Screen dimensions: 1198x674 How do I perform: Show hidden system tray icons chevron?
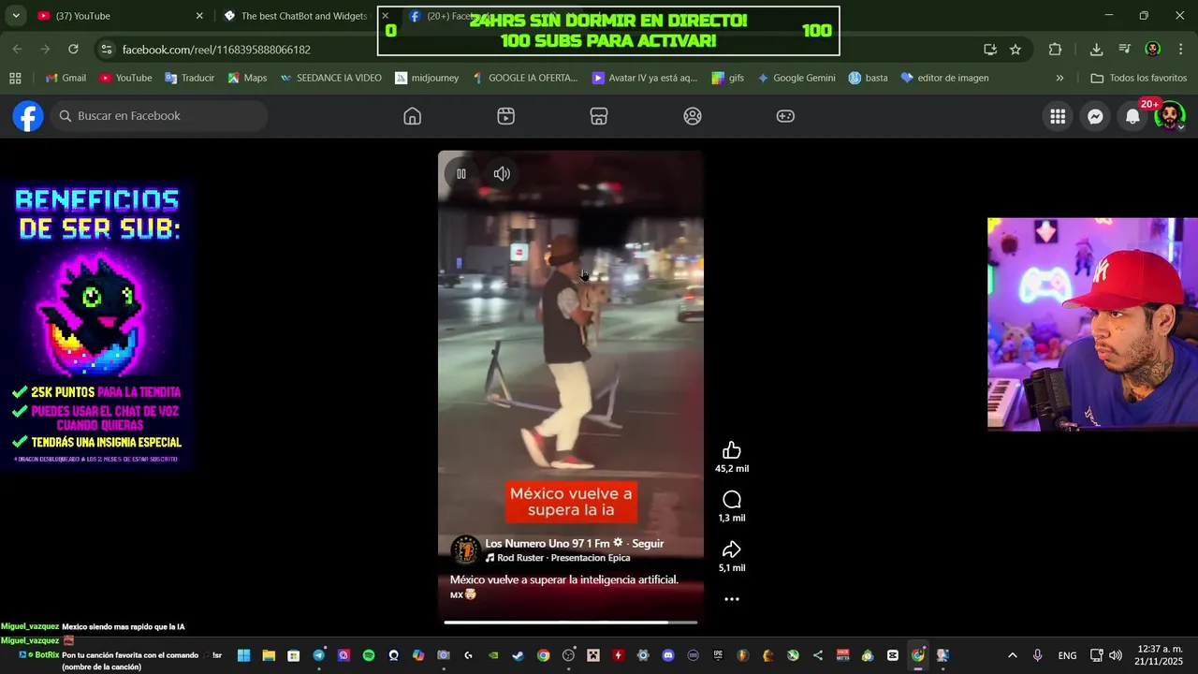click(1012, 655)
